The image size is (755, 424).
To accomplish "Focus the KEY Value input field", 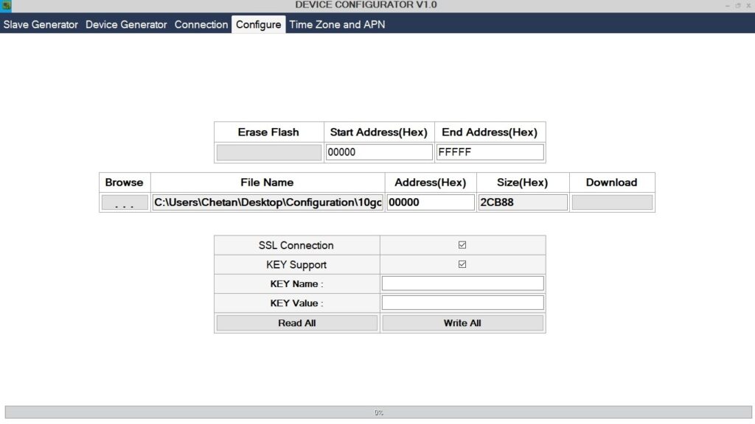I will (463, 303).
